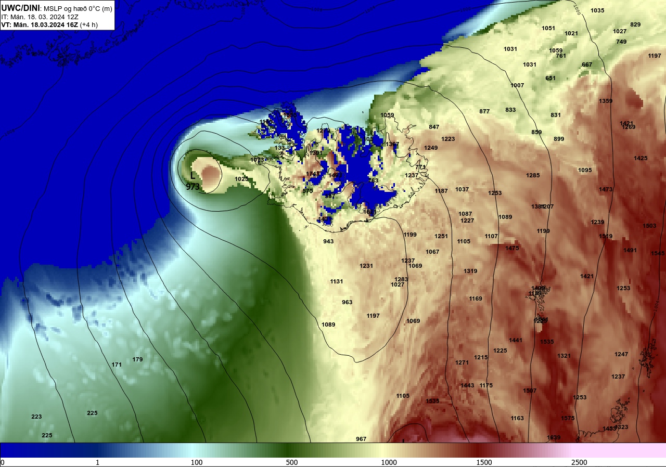This screenshot has width=666, height=467.
Task: Click the 833 height label
Action: (x=510, y=110)
